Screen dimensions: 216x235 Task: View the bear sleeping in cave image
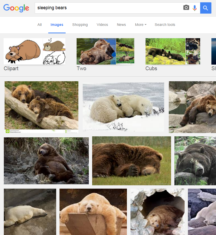(157, 212)
